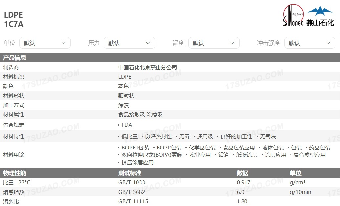340x206 pixels.
Task: Click the 符合规定 row label
Action: [13, 125]
